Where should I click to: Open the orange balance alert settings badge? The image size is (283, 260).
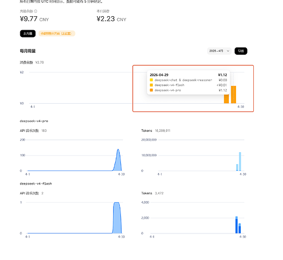click(x=57, y=33)
